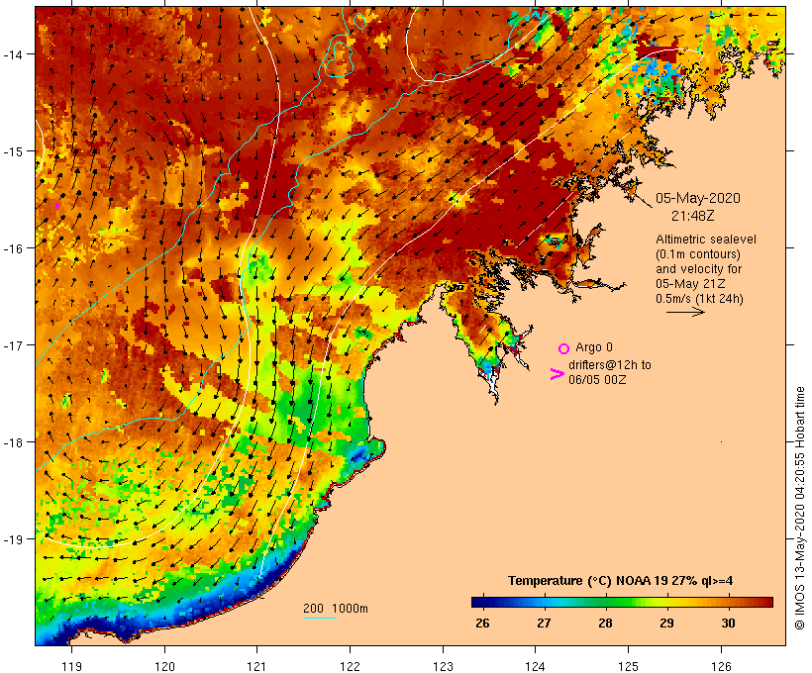Screen dimensions: 812x673
Task: Click the dark red 30°C end of colorbar
Action: pos(766,602)
